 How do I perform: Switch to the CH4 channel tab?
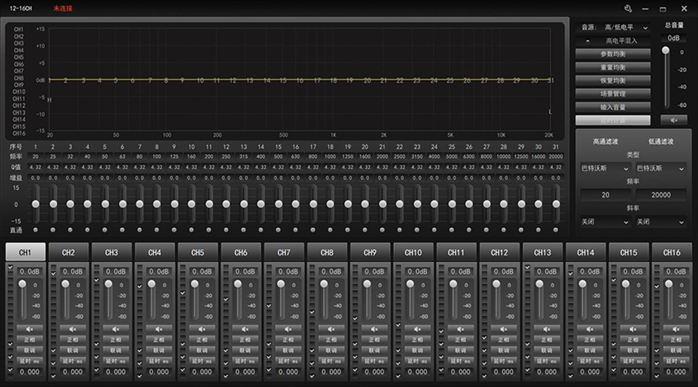pyautogui.click(x=155, y=252)
